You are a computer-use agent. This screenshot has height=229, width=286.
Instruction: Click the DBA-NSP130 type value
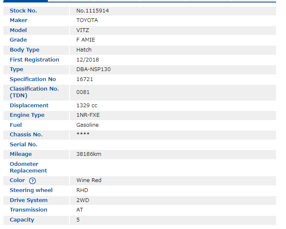(94, 69)
